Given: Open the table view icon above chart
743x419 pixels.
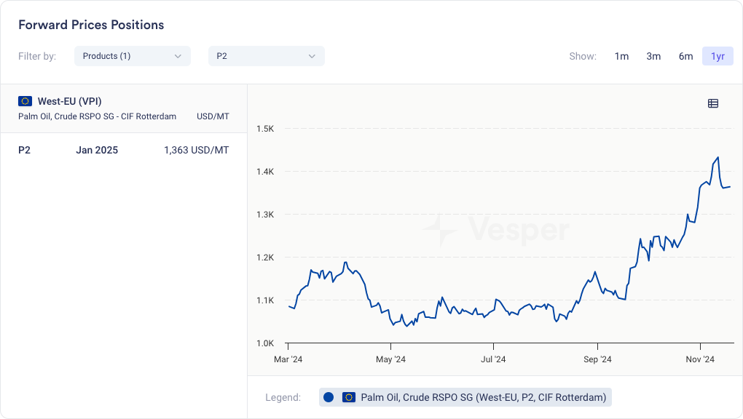Looking at the screenshot, I should click(x=713, y=103).
